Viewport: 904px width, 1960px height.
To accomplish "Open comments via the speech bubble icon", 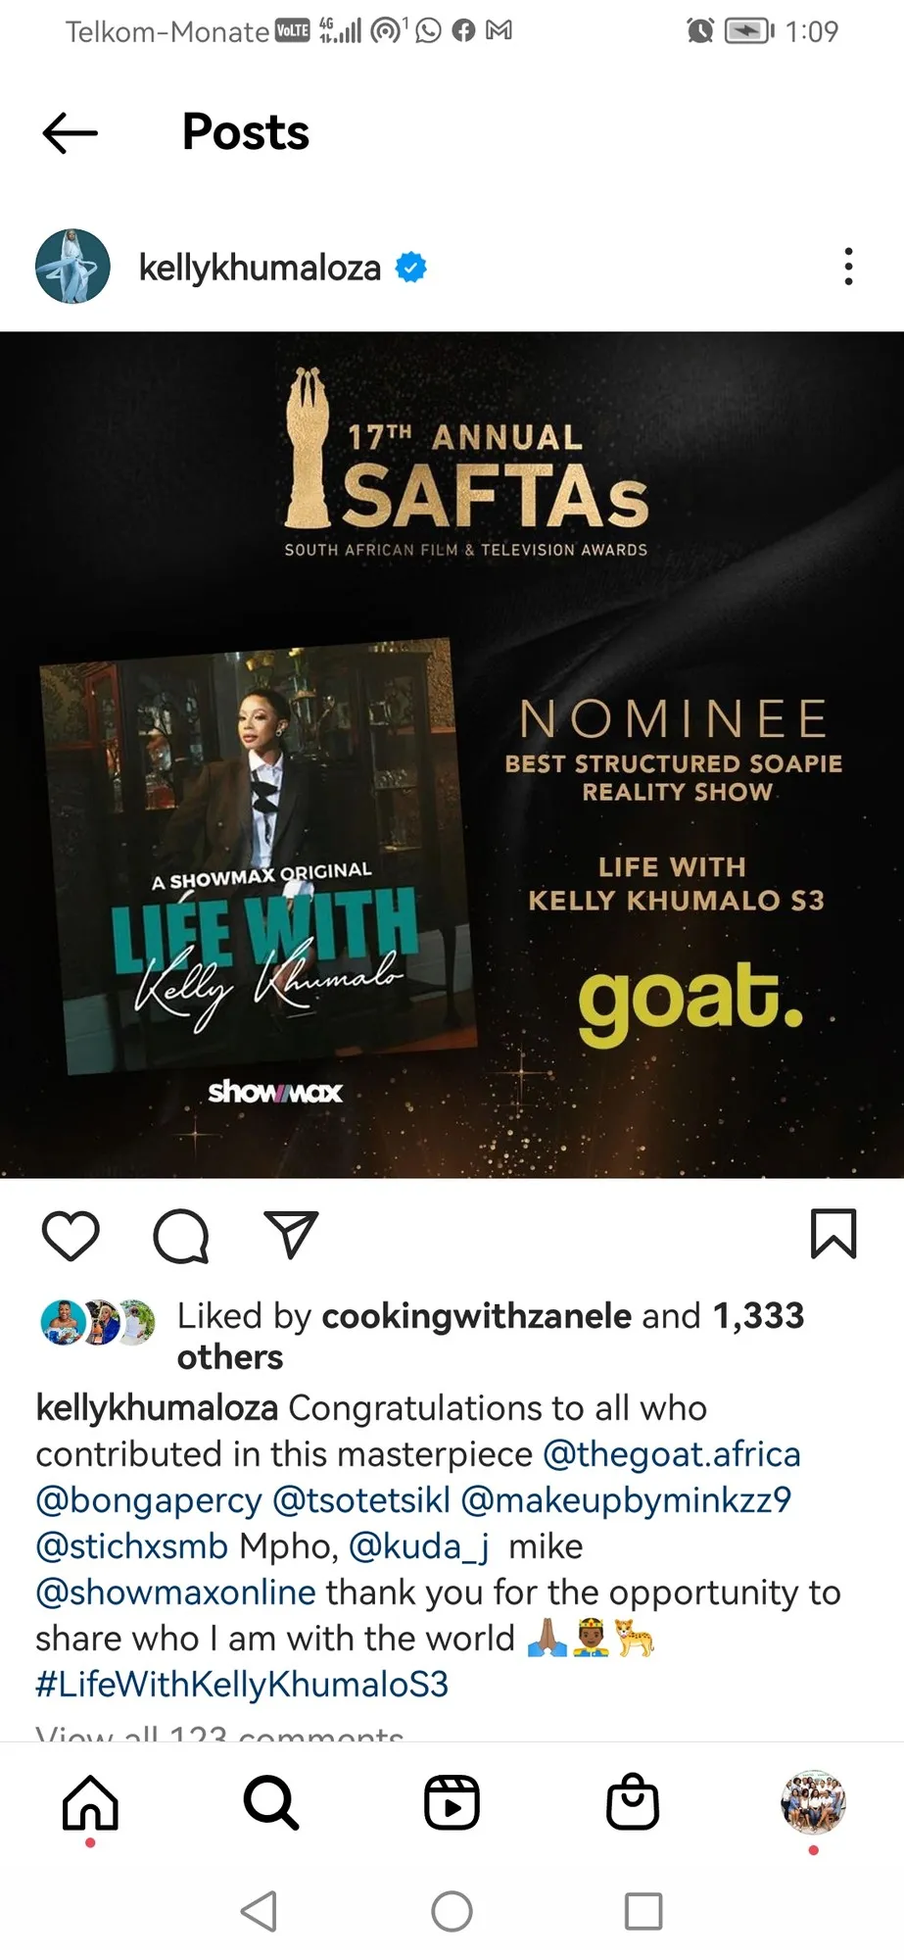I will coord(181,1235).
